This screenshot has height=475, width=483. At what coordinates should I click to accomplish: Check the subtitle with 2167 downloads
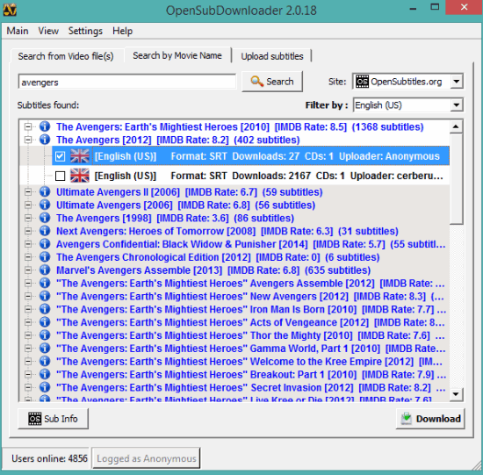[x=60, y=176]
